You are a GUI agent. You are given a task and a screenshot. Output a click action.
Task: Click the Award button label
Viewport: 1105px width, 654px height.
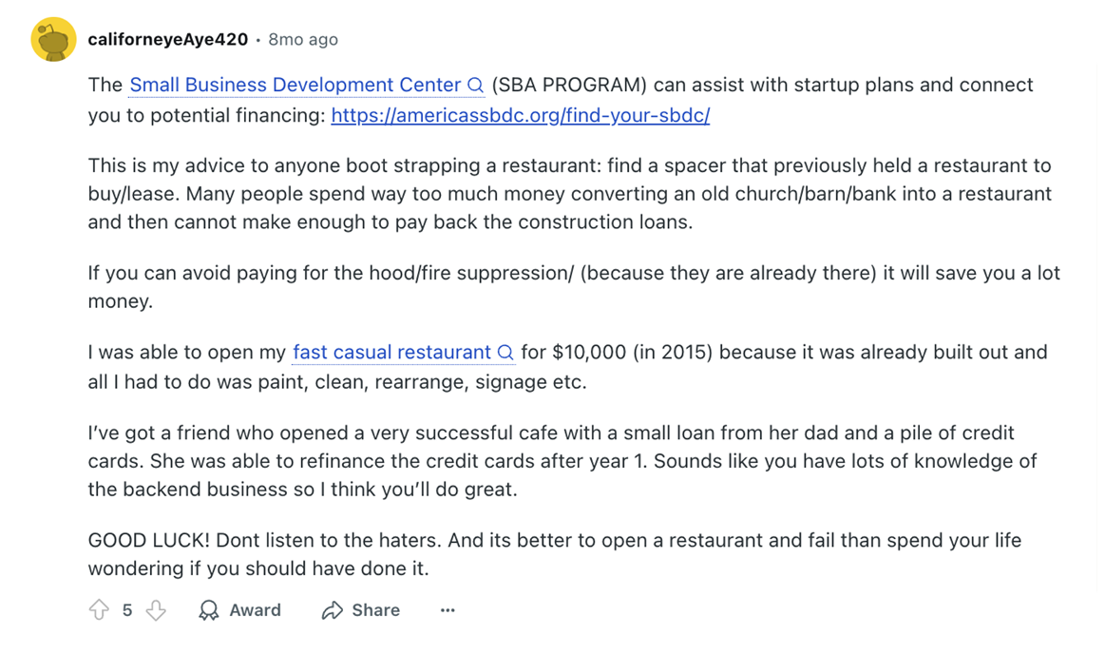tap(255, 610)
